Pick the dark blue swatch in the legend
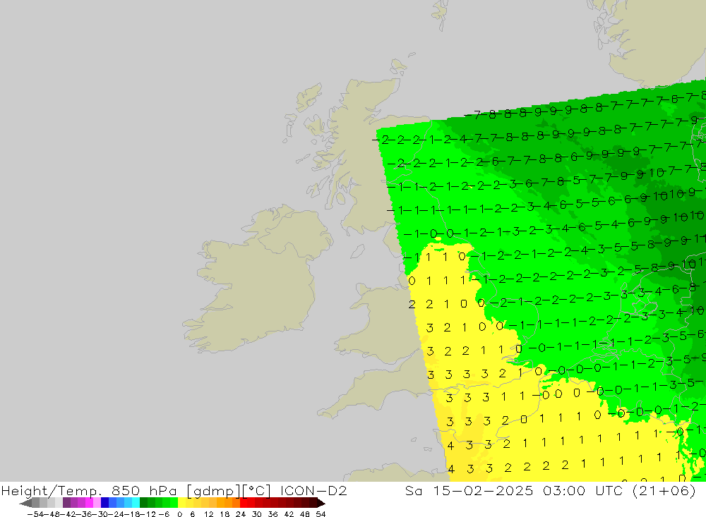This screenshot has width=706, height=517. [x=105, y=503]
